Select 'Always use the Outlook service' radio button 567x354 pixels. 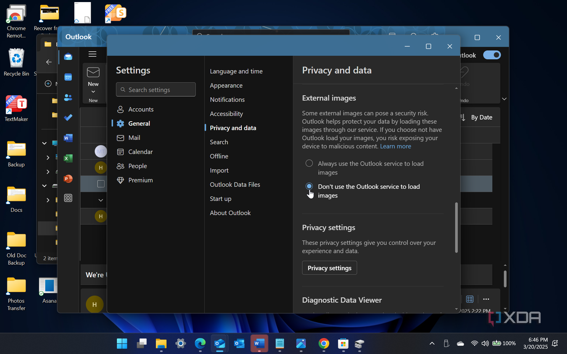tap(309, 163)
